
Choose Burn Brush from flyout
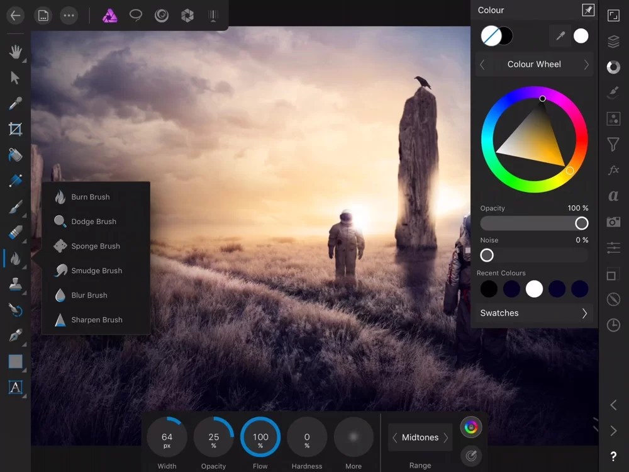point(96,197)
